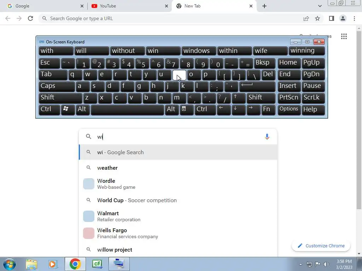
Task: Tap the down arrow key
Action: [x=239, y=110]
